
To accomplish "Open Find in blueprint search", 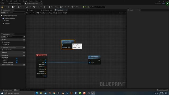I will coord(29,7).
